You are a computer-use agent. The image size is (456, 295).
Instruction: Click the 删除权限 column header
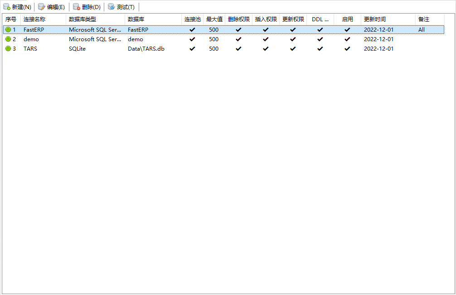[239, 19]
